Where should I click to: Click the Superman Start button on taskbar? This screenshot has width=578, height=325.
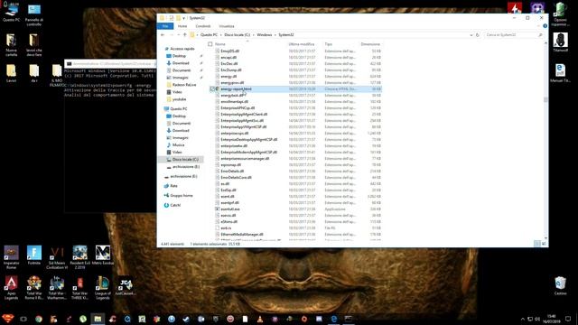tap(8, 319)
